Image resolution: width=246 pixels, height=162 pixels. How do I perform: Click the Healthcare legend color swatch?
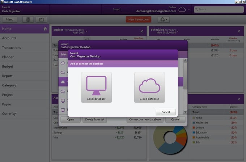(194, 123)
